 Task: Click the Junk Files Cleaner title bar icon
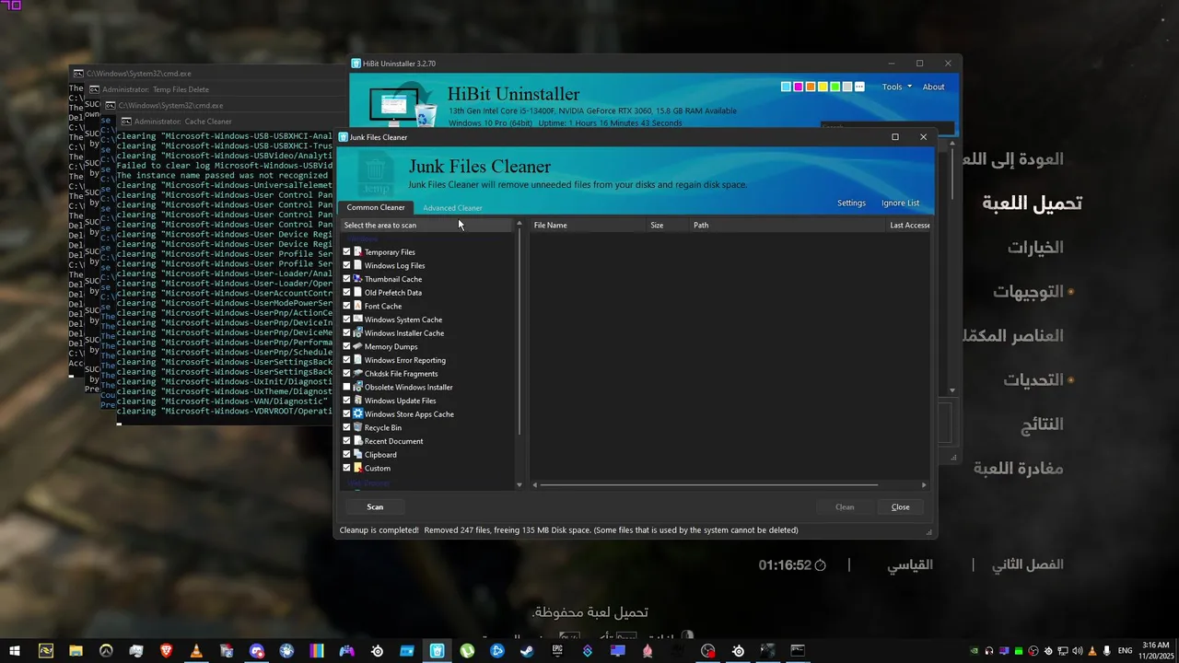click(x=344, y=137)
